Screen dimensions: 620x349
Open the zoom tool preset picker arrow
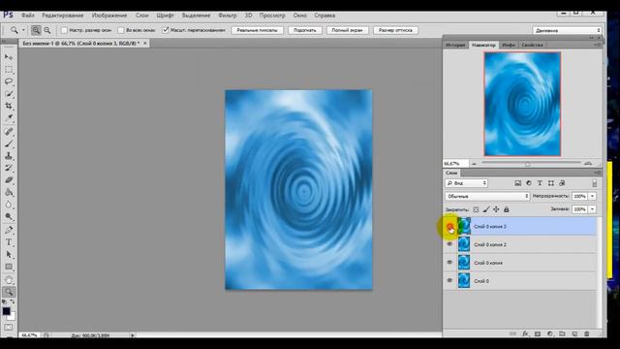23,30
